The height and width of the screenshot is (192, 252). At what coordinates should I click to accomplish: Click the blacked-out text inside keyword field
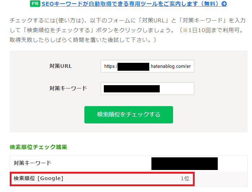point(132,89)
